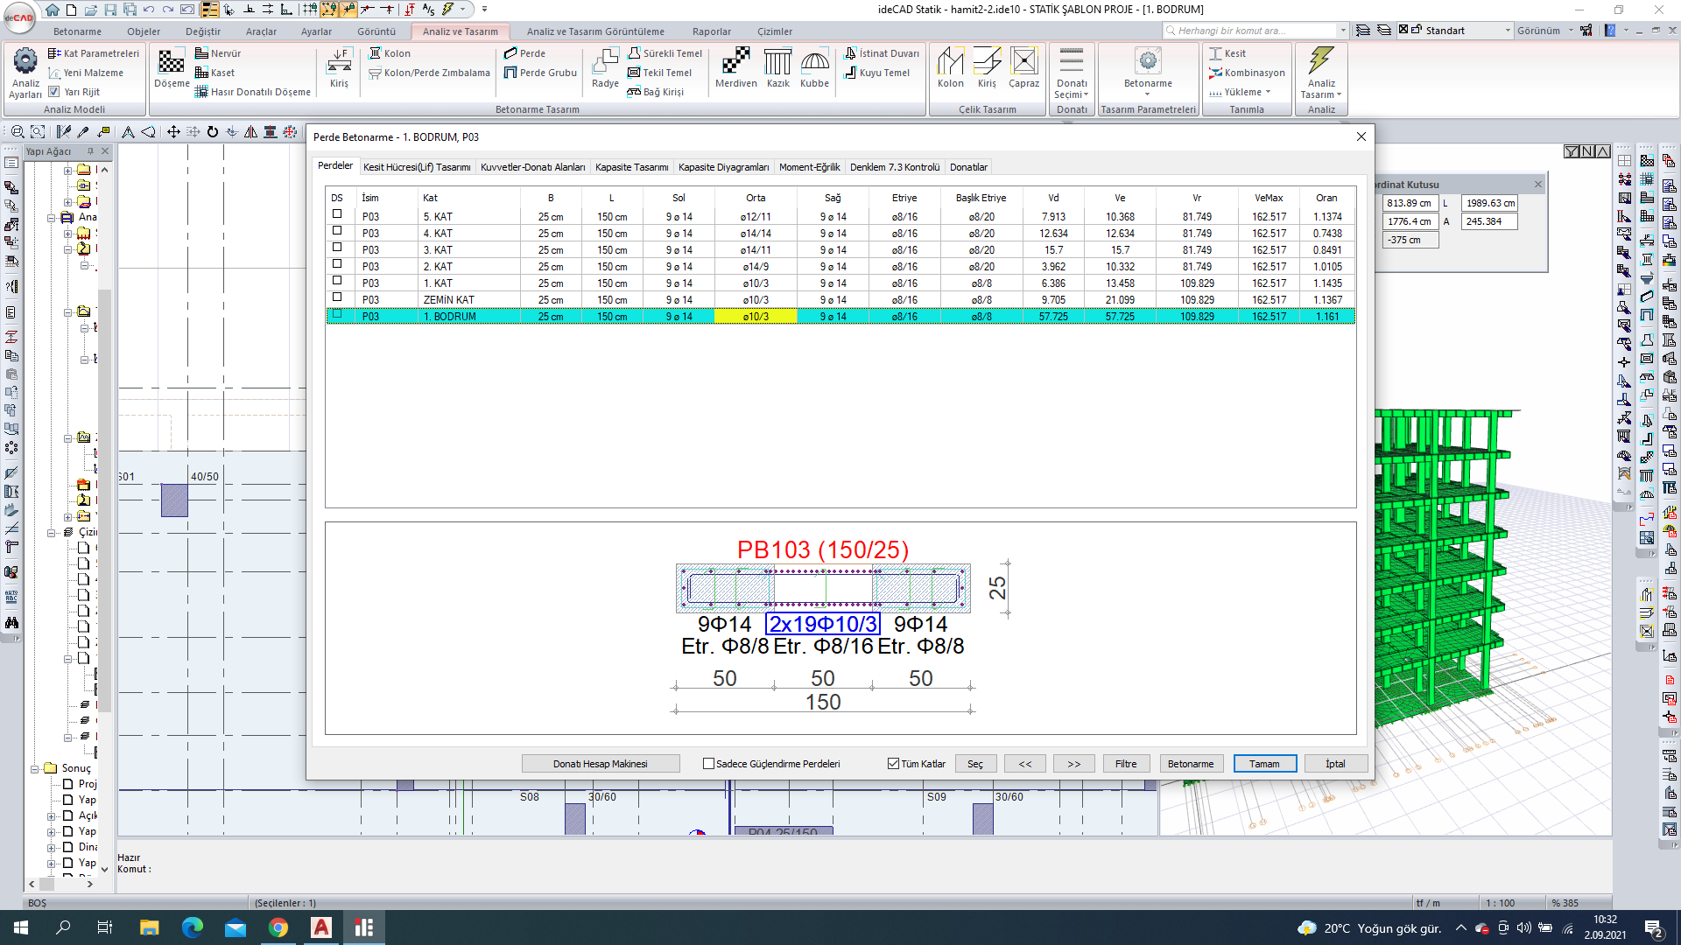1681x945 pixels.
Task: Cancel with the İptal button
Action: [x=1335, y=764]
